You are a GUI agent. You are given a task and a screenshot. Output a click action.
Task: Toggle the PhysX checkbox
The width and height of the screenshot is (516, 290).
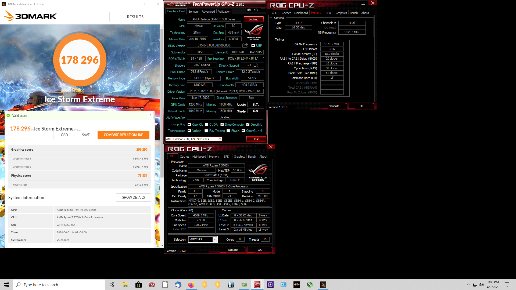[x=228, y=131]
